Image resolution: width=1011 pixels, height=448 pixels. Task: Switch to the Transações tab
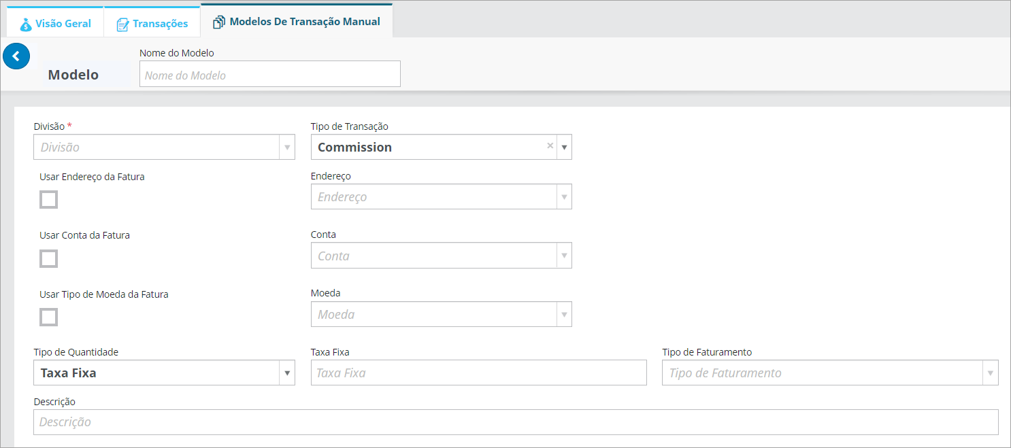coord(152,23)
